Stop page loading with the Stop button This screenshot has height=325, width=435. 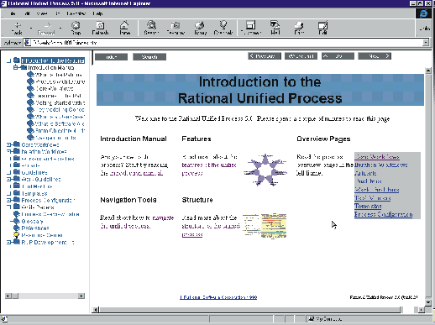pos(76,28)
